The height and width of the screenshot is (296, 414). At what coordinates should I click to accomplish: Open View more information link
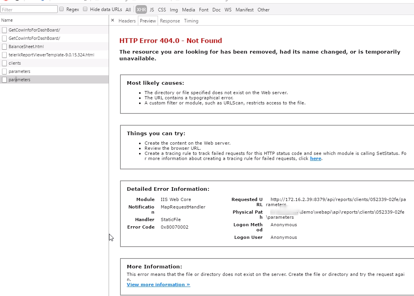click(x=158, y=285)
